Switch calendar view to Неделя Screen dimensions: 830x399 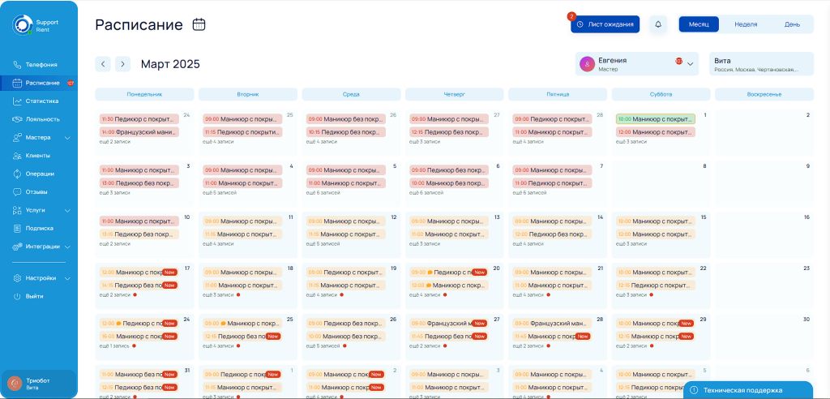pyautogui.click(x=746, y=24)
